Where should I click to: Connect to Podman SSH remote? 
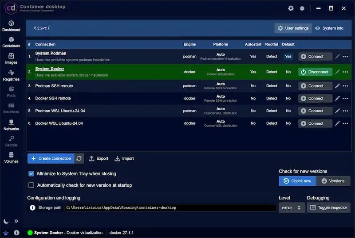tap(316, 86)
